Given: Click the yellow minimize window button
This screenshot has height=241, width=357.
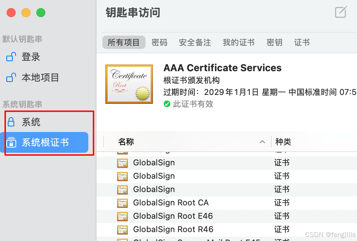Looking at the screenshot, I should [26, 13].
